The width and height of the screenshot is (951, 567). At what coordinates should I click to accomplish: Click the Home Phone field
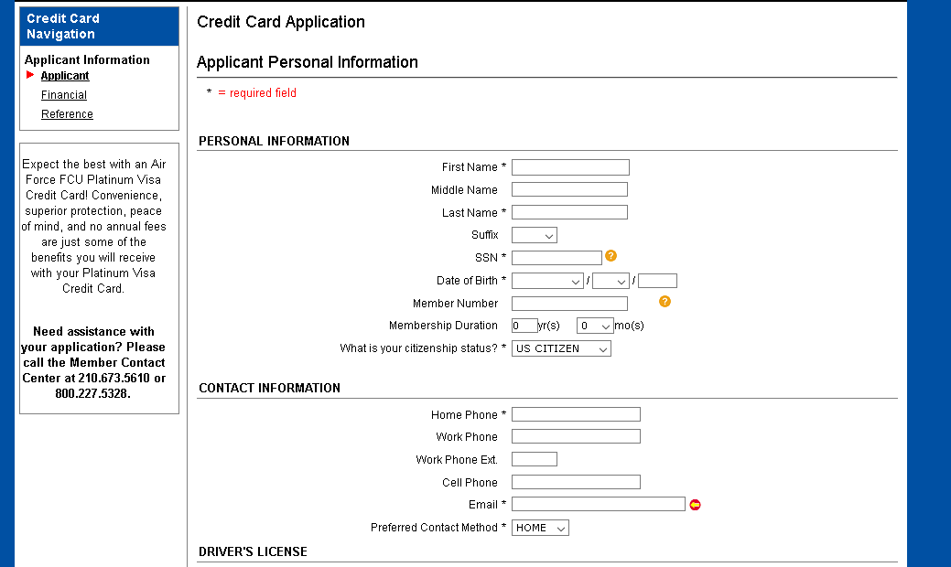576,413
